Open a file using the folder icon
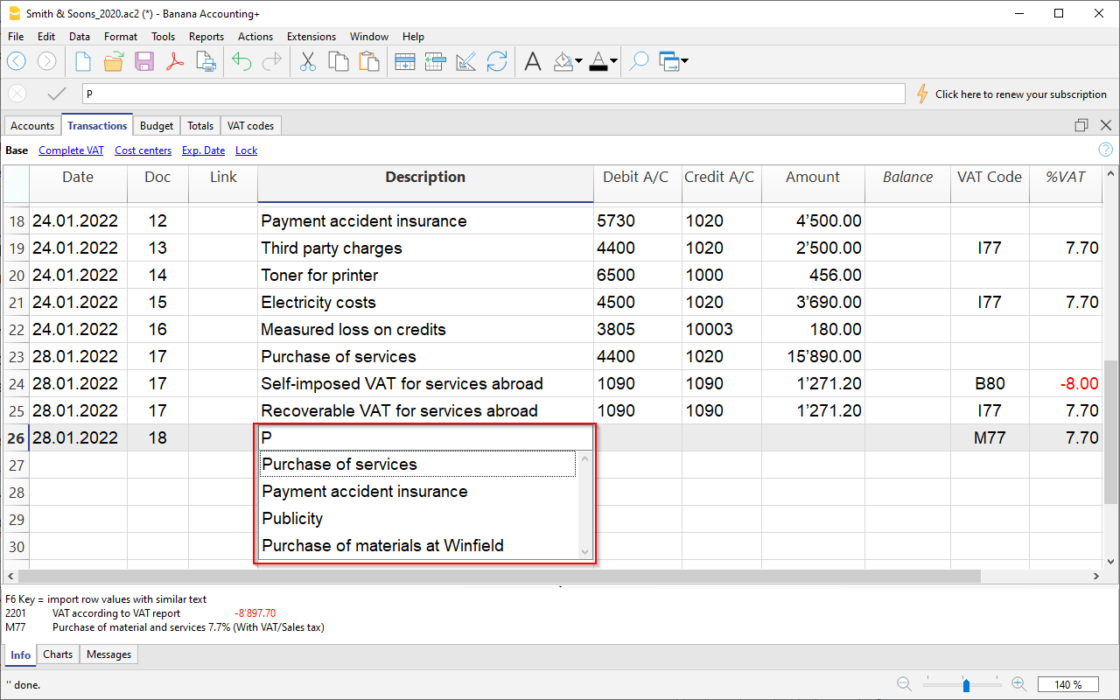 tap(114, 61)
